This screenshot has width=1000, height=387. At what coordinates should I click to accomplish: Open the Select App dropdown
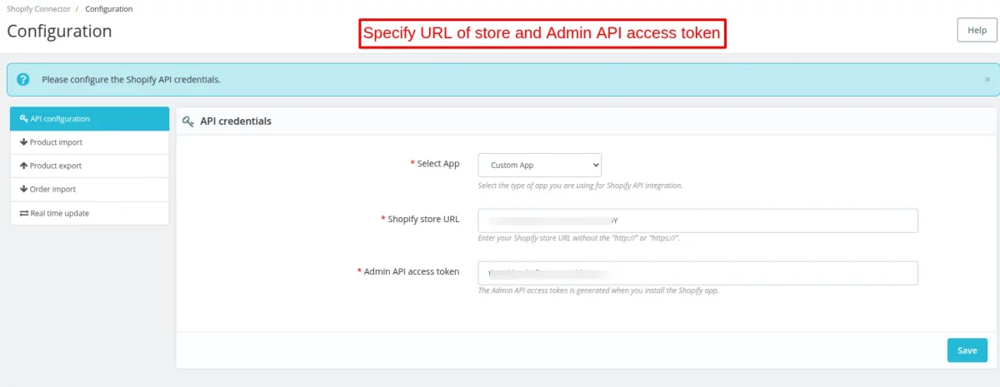coord(540,165)
